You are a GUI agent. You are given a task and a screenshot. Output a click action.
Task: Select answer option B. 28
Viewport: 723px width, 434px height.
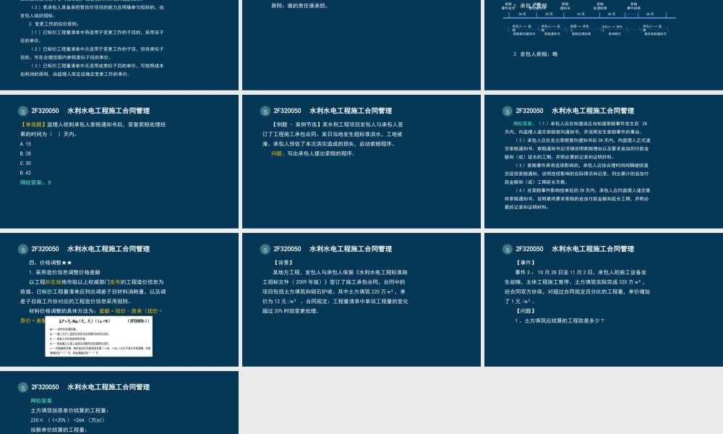tap(25, 153)
